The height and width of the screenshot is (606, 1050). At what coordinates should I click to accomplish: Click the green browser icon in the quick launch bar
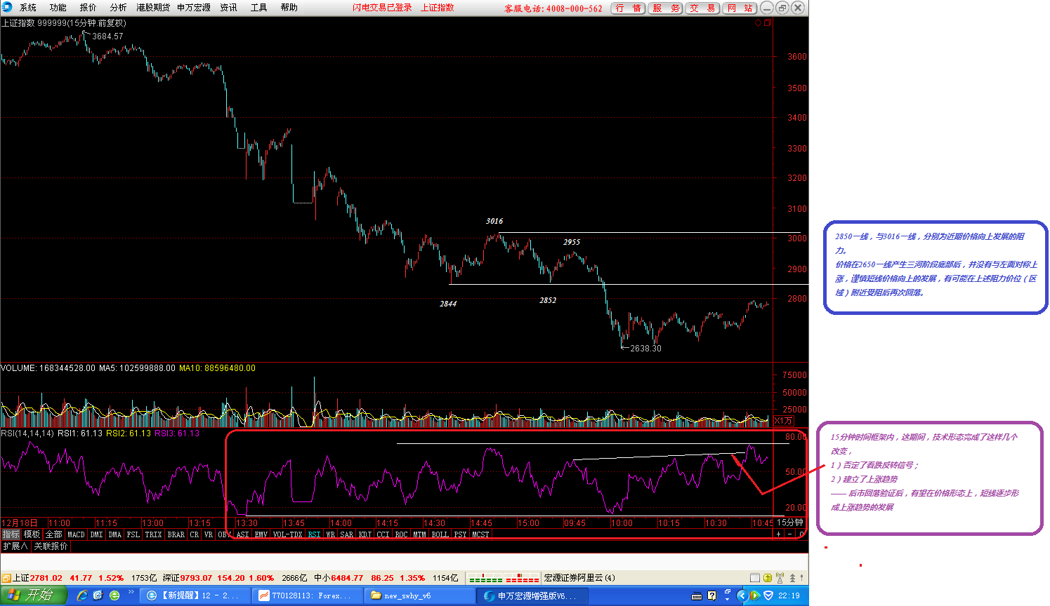click(x=114, y=595)
